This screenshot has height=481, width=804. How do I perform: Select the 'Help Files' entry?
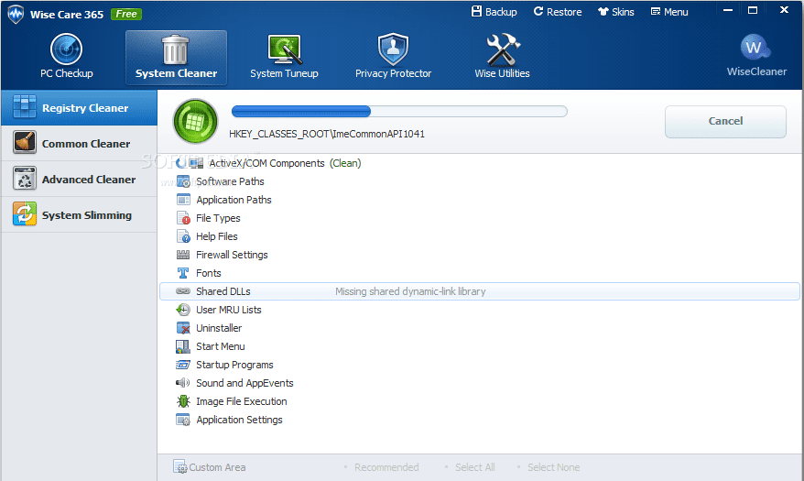point(217,236)
